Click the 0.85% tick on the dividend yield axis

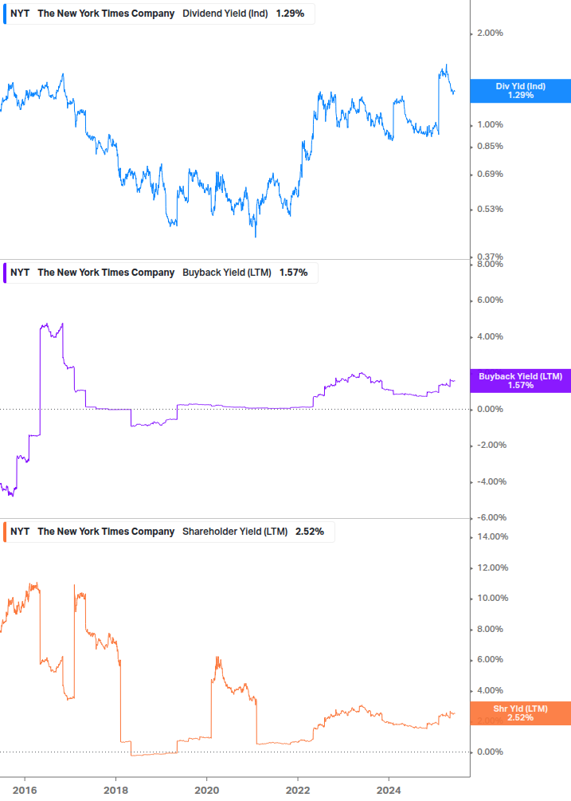(x=490, y=147)
